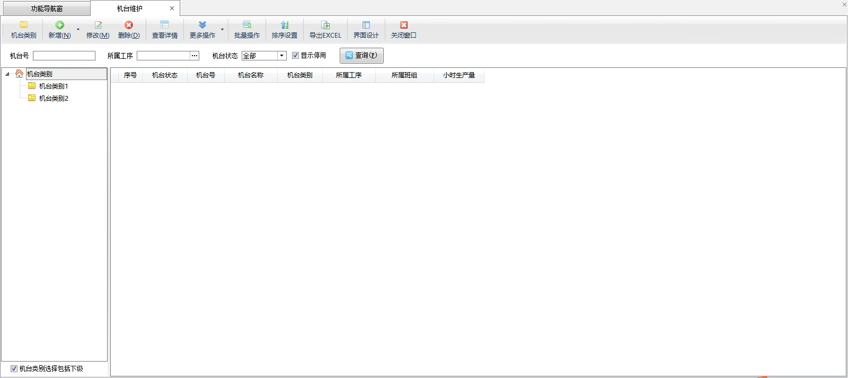Expand the 更多操作 dropdown arrow
The height and width of the screenshot is (378, 848).
(x=222, y=30)
